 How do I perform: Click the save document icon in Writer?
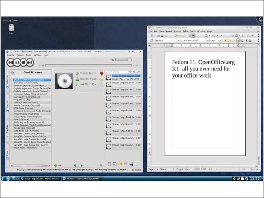click(x=162, y=35)
